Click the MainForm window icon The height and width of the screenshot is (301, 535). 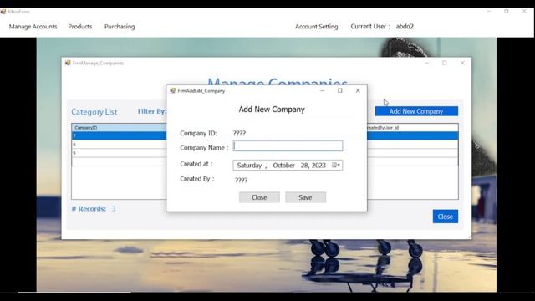click(x=3, y=12)
